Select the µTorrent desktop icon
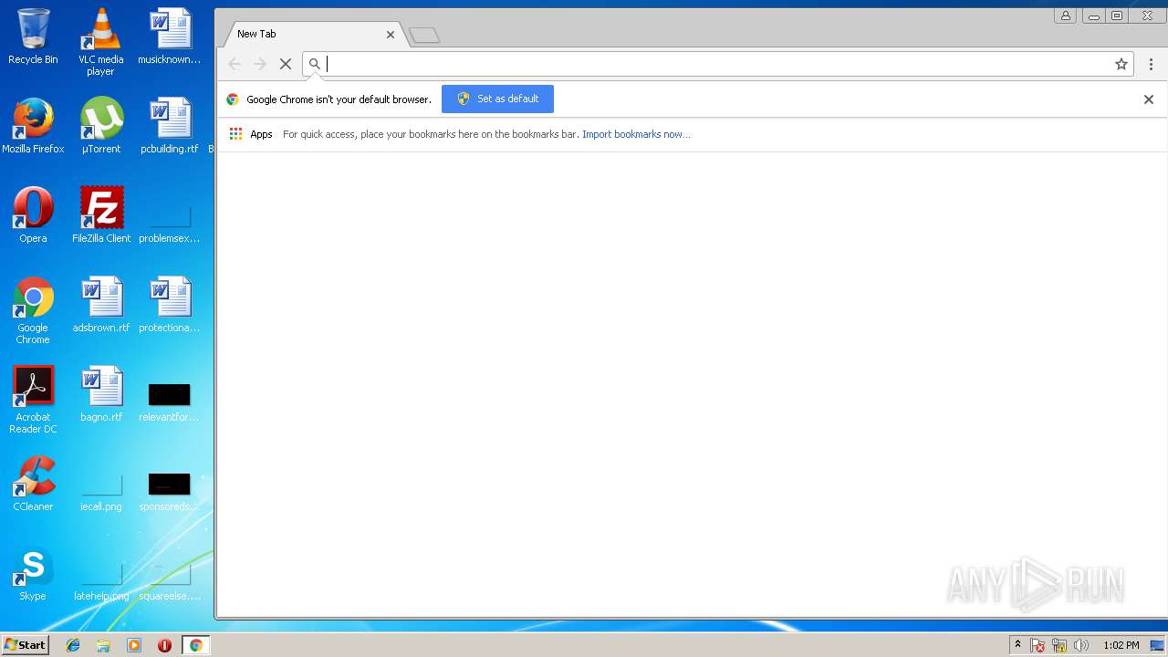The width and height of the screenshot is (1168, 657). tap(101, 125)
